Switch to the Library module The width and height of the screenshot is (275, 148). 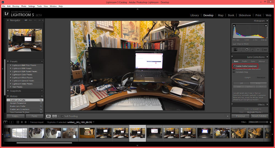coord(195,15)
